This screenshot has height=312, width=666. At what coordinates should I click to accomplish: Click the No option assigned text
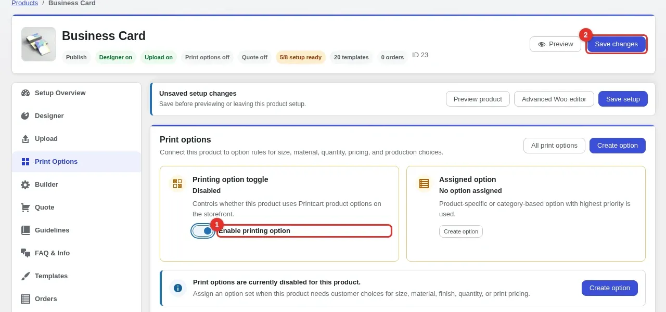click(470, 191)
